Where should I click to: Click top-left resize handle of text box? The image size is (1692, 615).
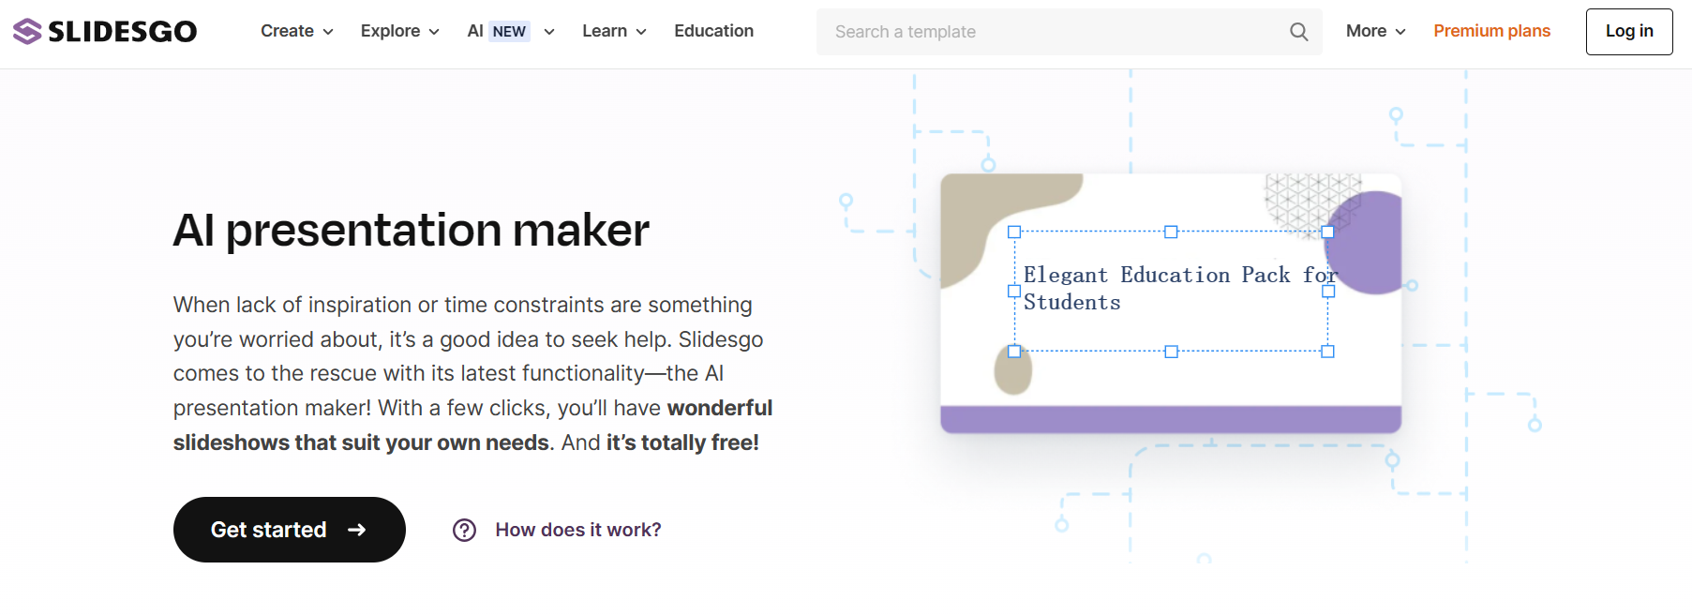tap(1014, 232)
